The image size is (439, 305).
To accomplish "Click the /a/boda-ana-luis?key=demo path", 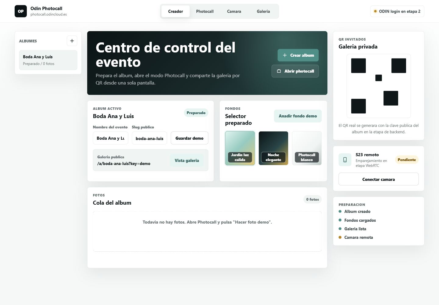I will tap(124, 164).
